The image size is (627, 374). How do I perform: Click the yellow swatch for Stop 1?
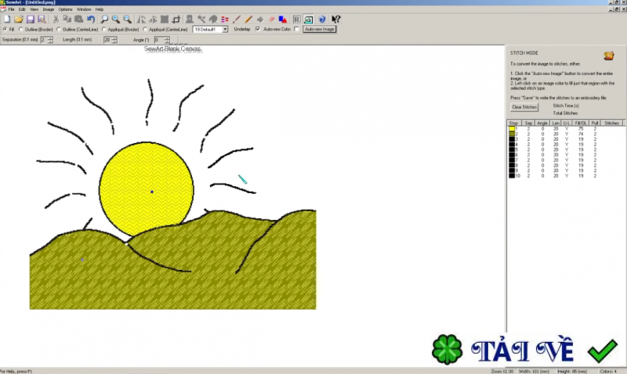point(512,128)
